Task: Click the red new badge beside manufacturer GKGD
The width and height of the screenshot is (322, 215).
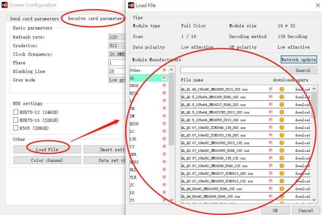Action: click(x=164, y=85)
